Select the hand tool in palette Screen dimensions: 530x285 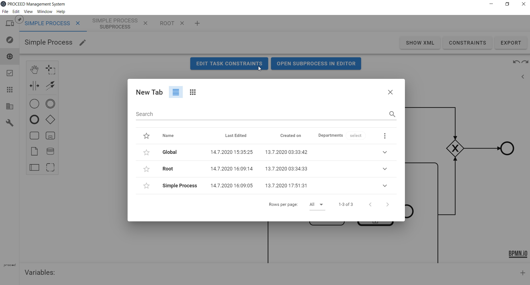tap(34, 70)
